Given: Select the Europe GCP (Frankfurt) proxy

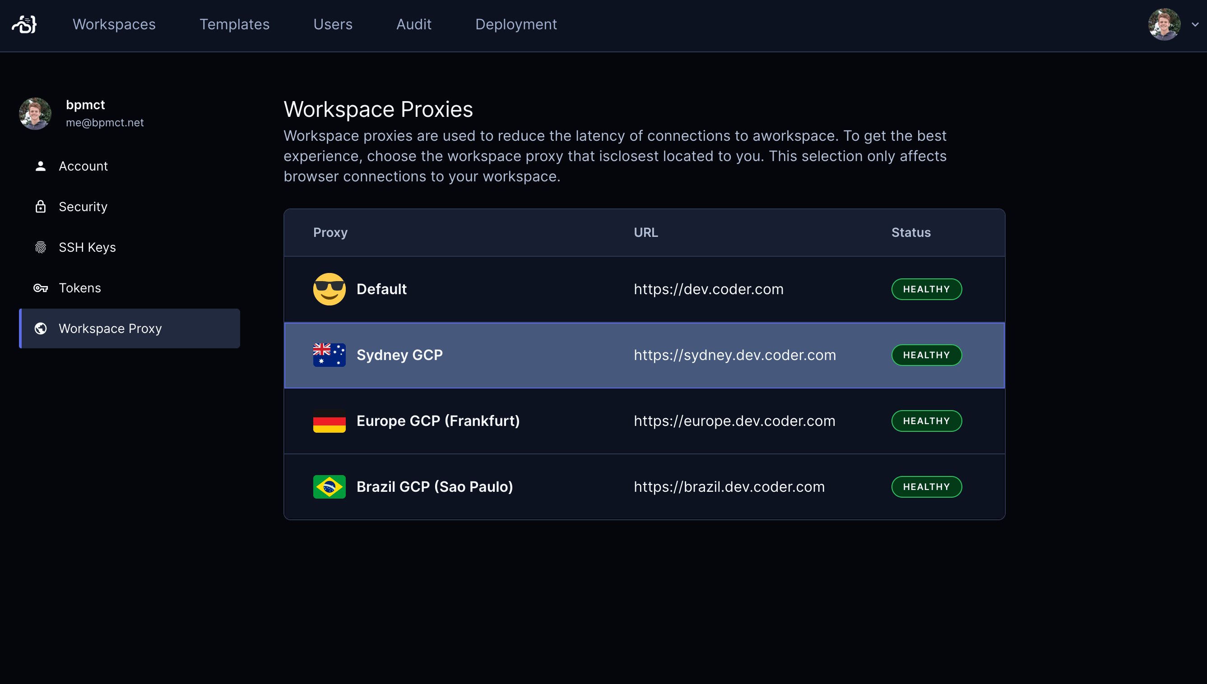Looking at the screenshot, I should pos(438,421).
